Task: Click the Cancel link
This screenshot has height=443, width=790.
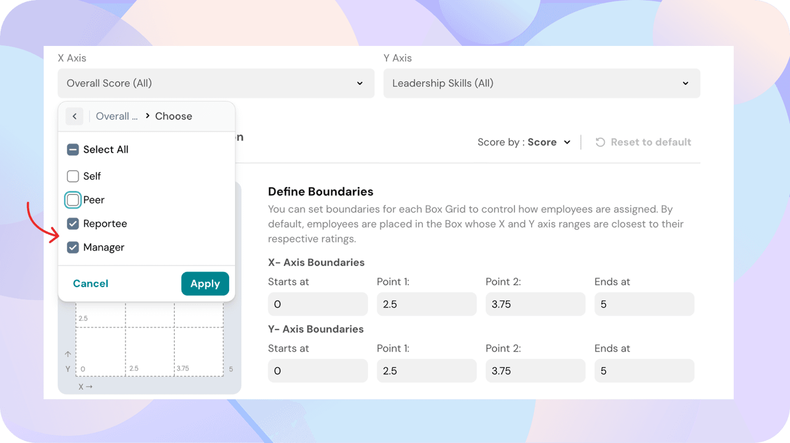Action: click(x=90, y=283)
